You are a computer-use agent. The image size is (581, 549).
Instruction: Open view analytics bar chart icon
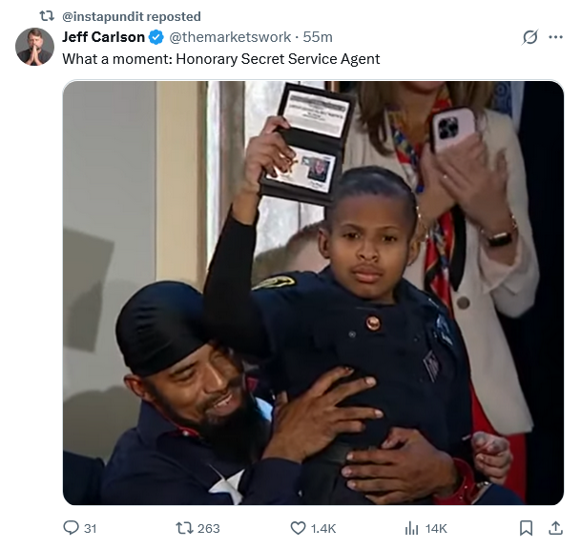pos(412,528)
